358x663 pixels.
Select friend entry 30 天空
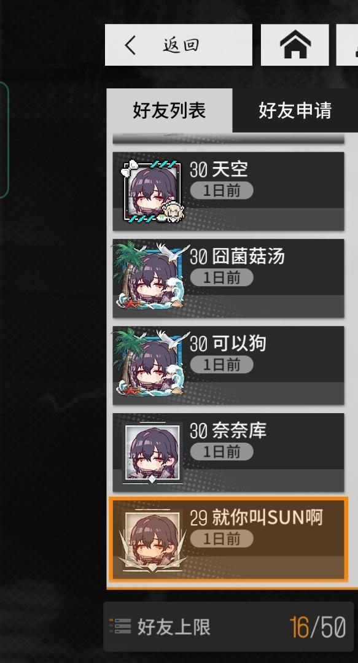pyautogui.click(x=228, y=191)
